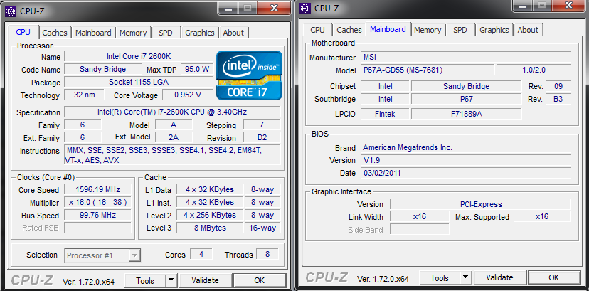Click the Model value P67A-GD55 (MS-7681)
The height and width of the screenshot is (291, 589).
[428, 70]
